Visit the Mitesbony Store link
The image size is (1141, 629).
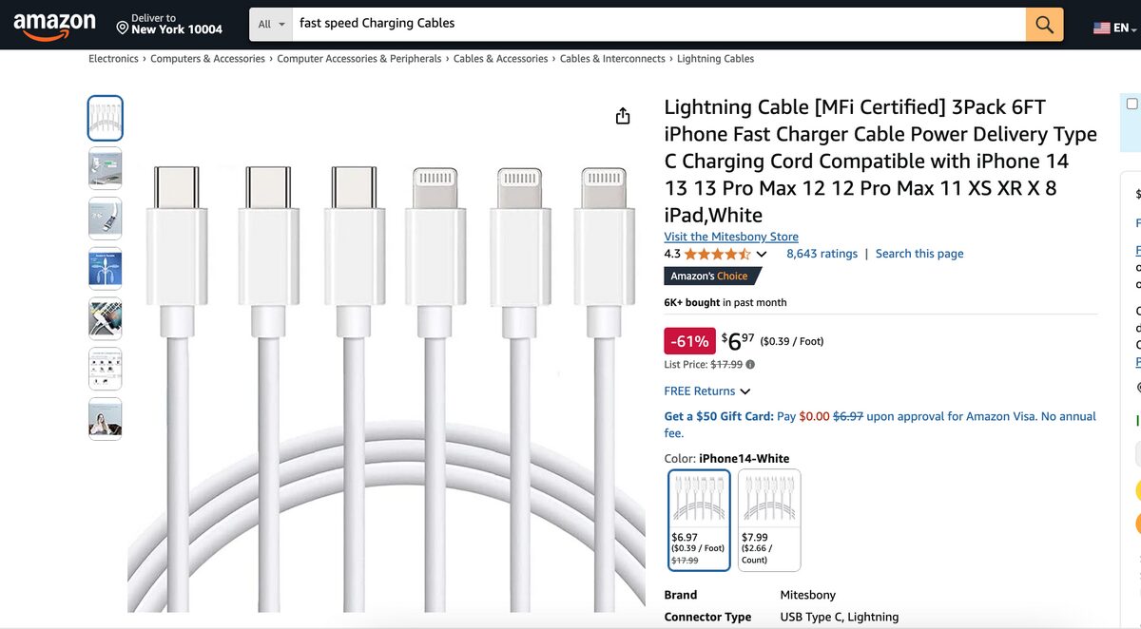pos(730,236)
